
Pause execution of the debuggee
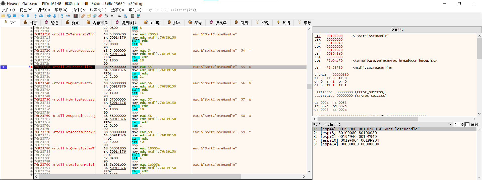tap(28, 16)
